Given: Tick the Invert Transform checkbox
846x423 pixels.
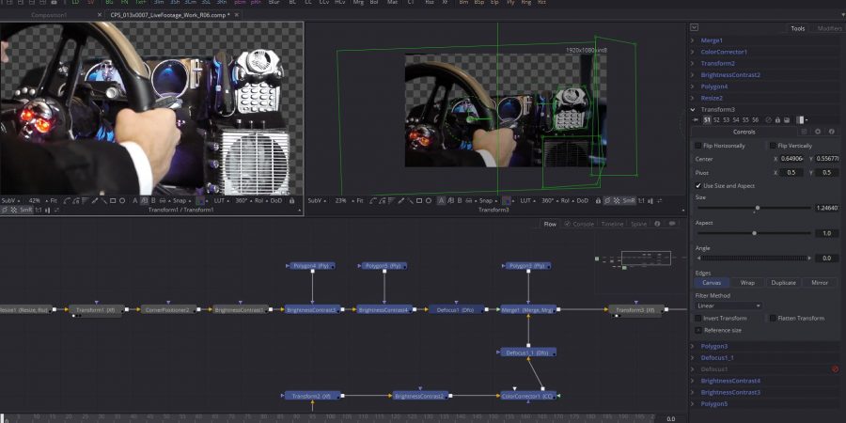Looking at the screenshot, I should (697, 318).
